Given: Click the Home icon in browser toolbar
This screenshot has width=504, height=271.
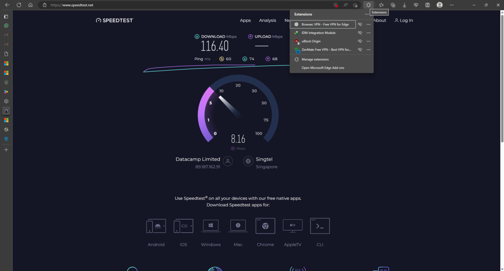Looking at the screenshot, I should (30, 5).
